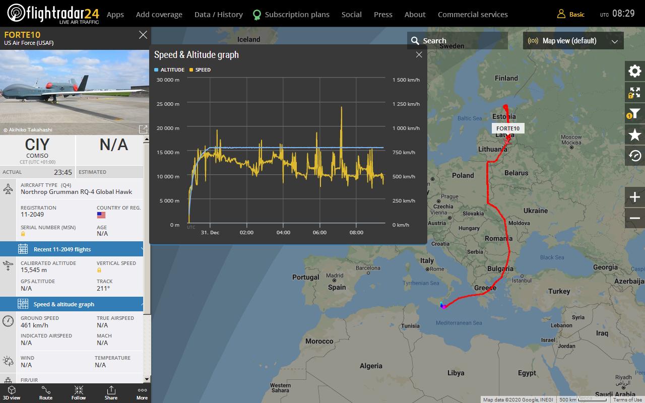Click the US flag country of registration

[x=101, y=215]
